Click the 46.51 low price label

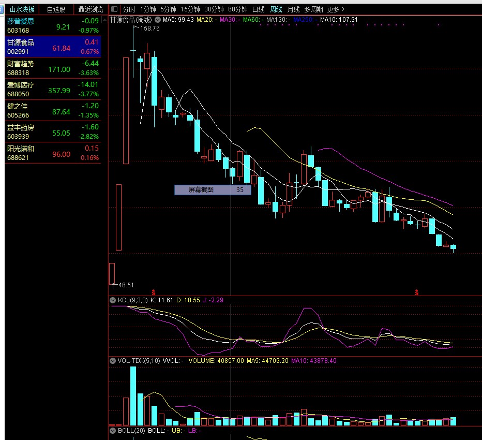click(x=126, y=285)
